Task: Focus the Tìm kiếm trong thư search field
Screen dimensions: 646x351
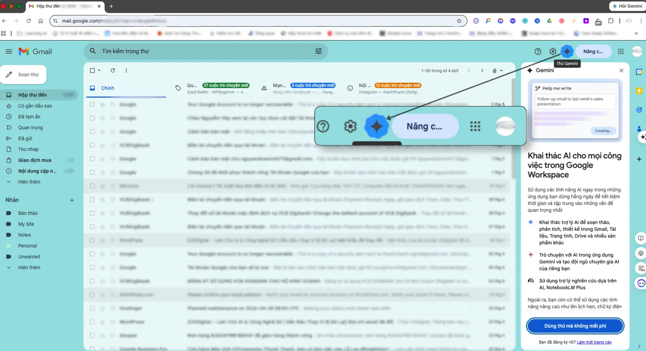Action: 205,51
